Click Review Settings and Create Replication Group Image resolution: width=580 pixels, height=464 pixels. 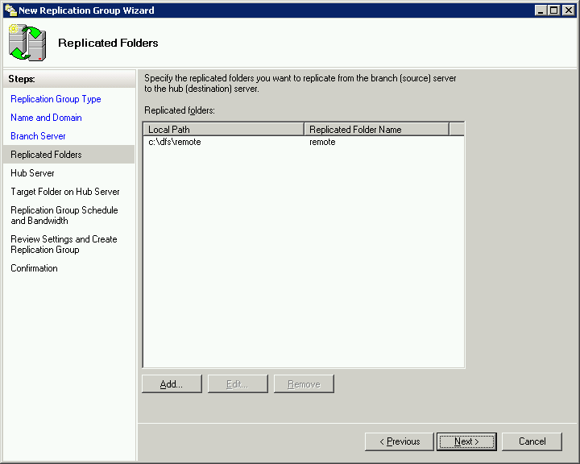pos(64,244)
